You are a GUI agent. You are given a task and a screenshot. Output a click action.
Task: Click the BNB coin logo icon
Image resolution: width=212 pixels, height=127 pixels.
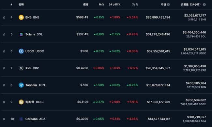coord(21,17)
